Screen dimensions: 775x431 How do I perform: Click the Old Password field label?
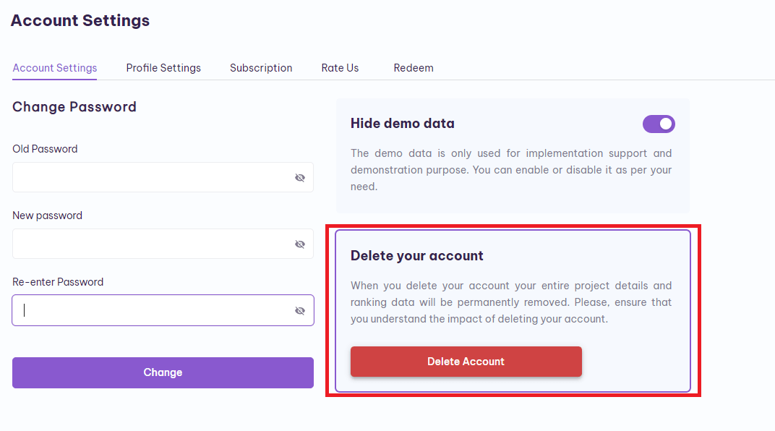pyautogui.click(x=45, y=149)
